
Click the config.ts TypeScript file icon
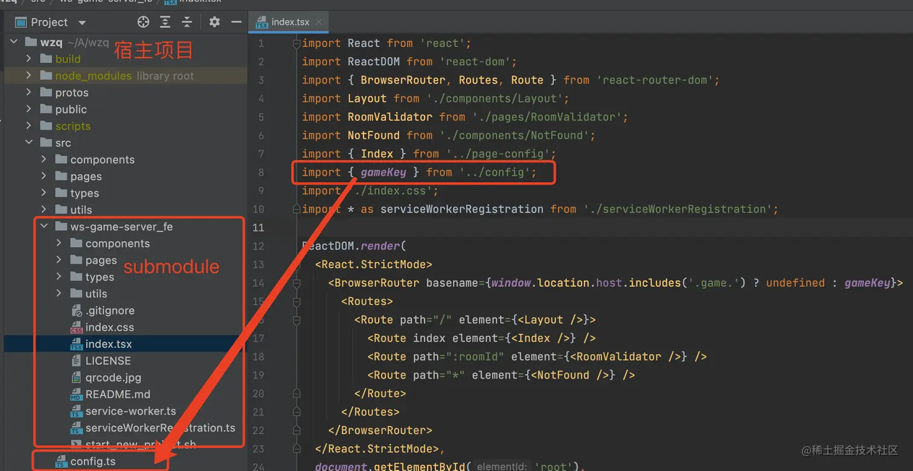[61, 462]
